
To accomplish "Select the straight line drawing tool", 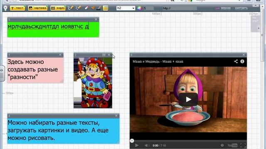I will point(79,8).
